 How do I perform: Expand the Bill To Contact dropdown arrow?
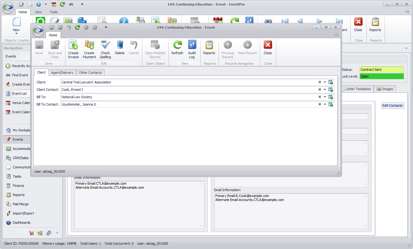point(325,104)
